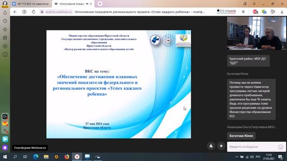The width and height of the screenshot is (287, 161).
Task: Open the emoji picker in message field
Action: pyautogui.click(x=281, y=147)
